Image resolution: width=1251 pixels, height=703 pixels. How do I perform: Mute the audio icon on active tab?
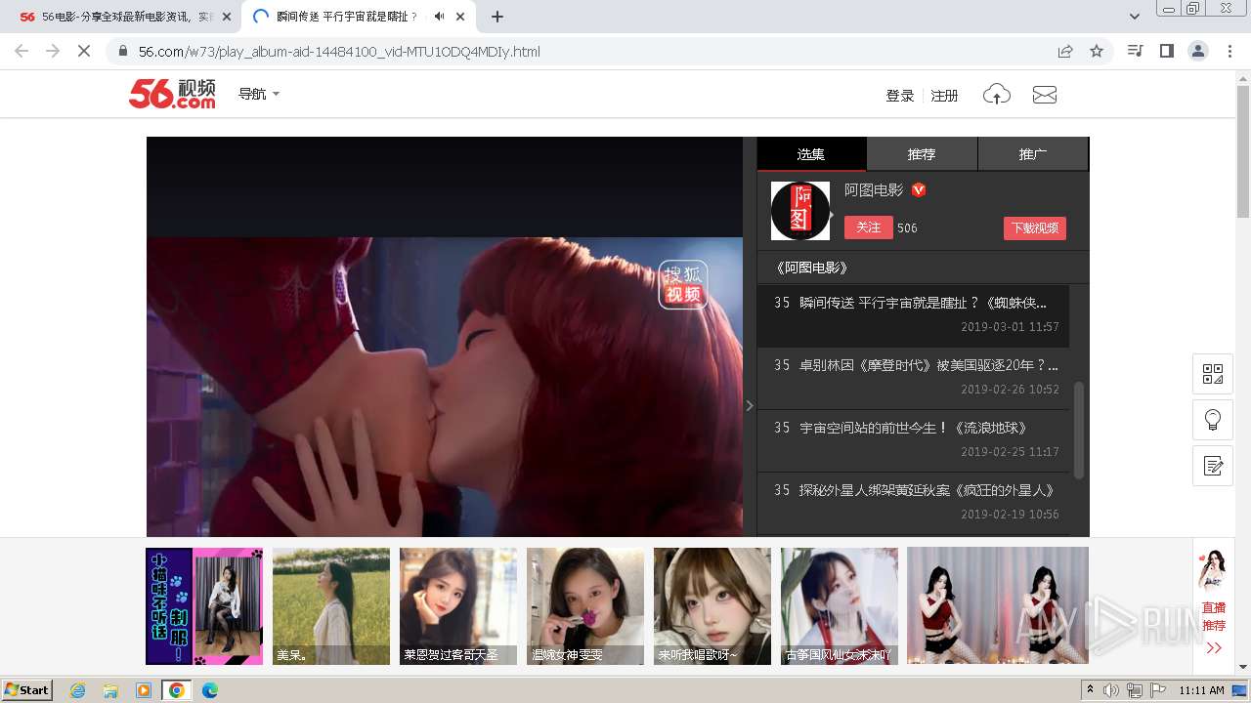440,17
